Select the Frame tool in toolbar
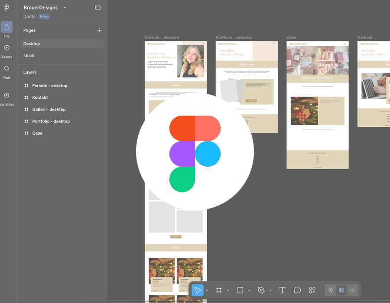The image size is (390, 303). coord(219,290)
